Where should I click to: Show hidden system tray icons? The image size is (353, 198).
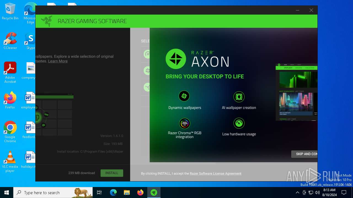297,193
